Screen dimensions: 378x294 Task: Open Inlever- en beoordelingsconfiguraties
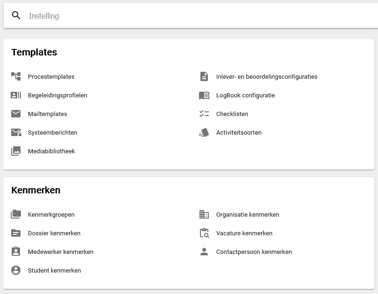267,76
